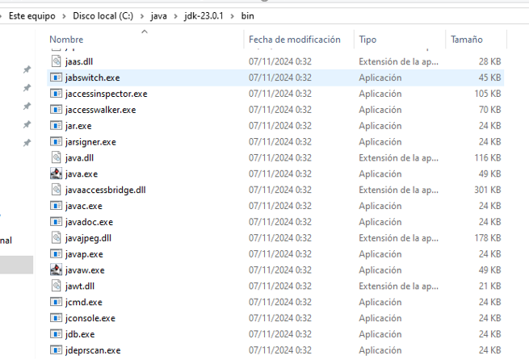Go to Disco local (C:) in address bar
The image size is (529, 360).
(103, 17)
